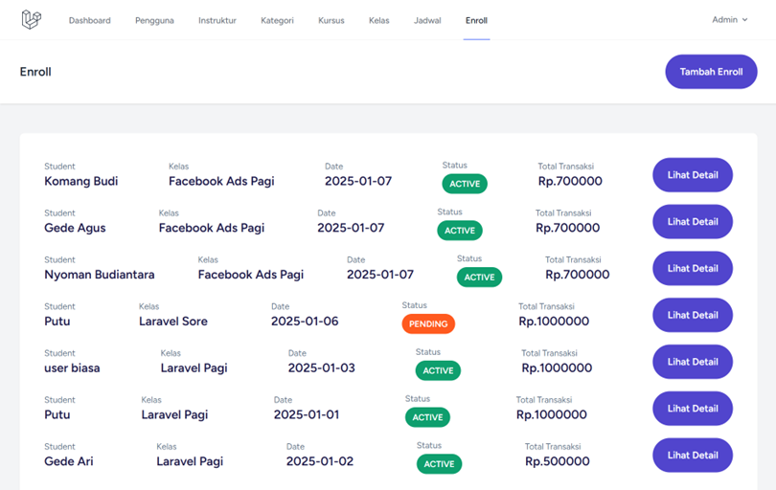Screen dimensions: 776x490
Task: Click Laravel Pagi in user biasa row
Action: click(194, 367)
